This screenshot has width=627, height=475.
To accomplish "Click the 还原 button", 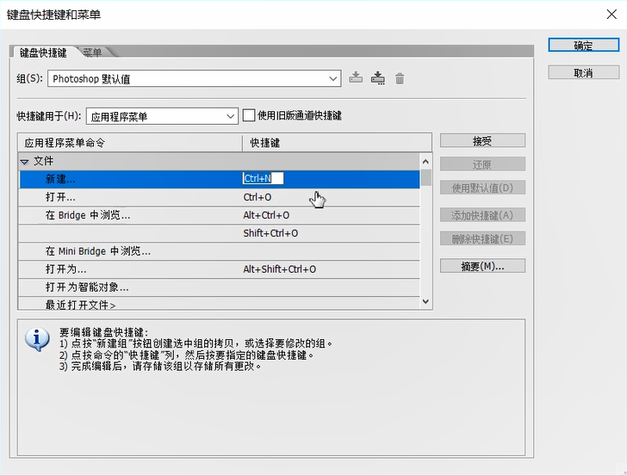I will (482, 164).
